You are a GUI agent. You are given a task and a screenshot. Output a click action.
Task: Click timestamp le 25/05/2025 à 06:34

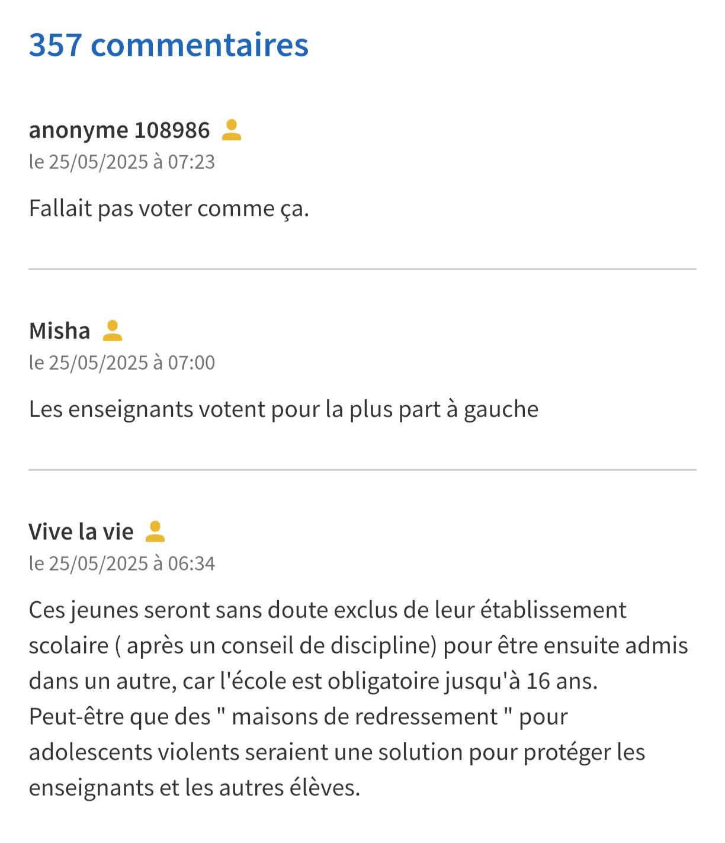pos(122,563)
